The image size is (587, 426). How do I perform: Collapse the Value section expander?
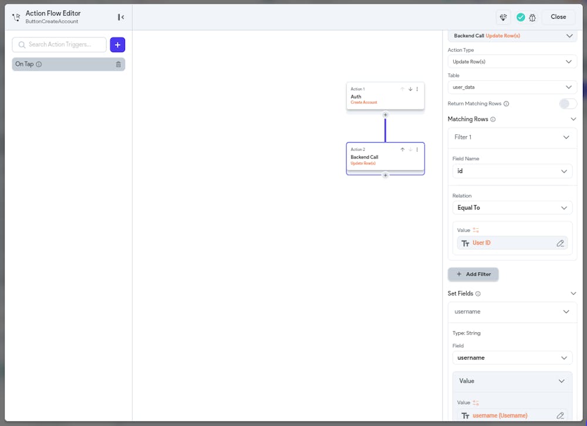click(562, 381)
